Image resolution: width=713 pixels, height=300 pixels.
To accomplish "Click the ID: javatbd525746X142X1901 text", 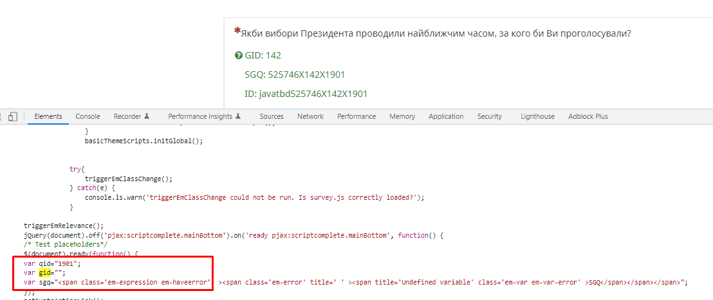I will click(x=306, y=94).
